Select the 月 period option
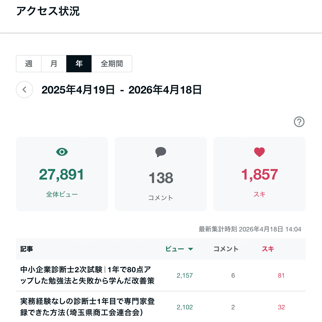This screenshot has height=322, width=322. click(54, 64)
